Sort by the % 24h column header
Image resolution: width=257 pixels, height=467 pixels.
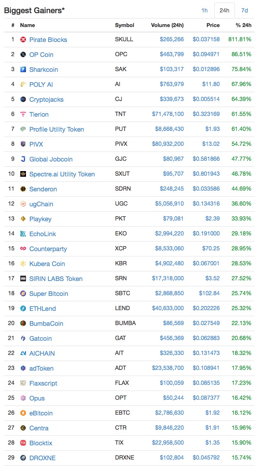pyautogui.click(x=243, y=25)
